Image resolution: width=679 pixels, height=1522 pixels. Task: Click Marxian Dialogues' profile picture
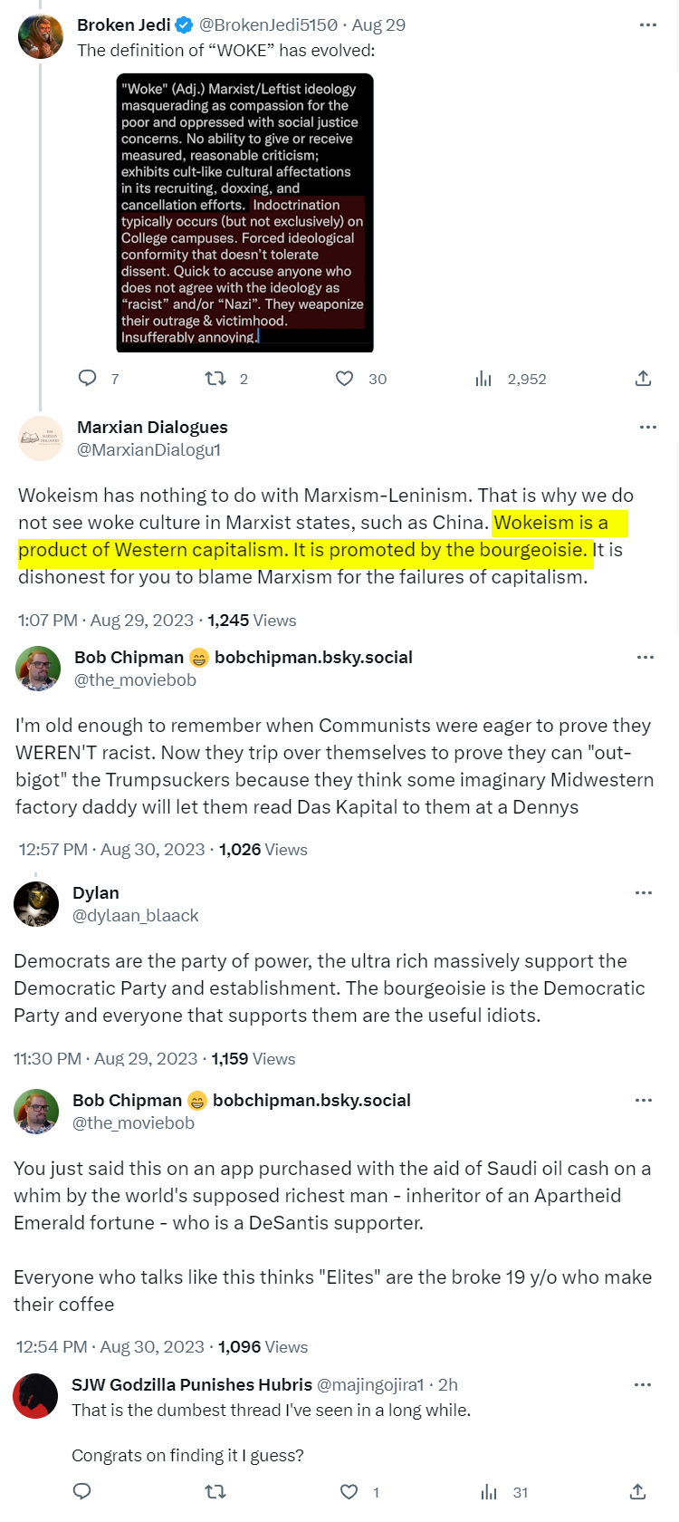[x=41, y=438]
